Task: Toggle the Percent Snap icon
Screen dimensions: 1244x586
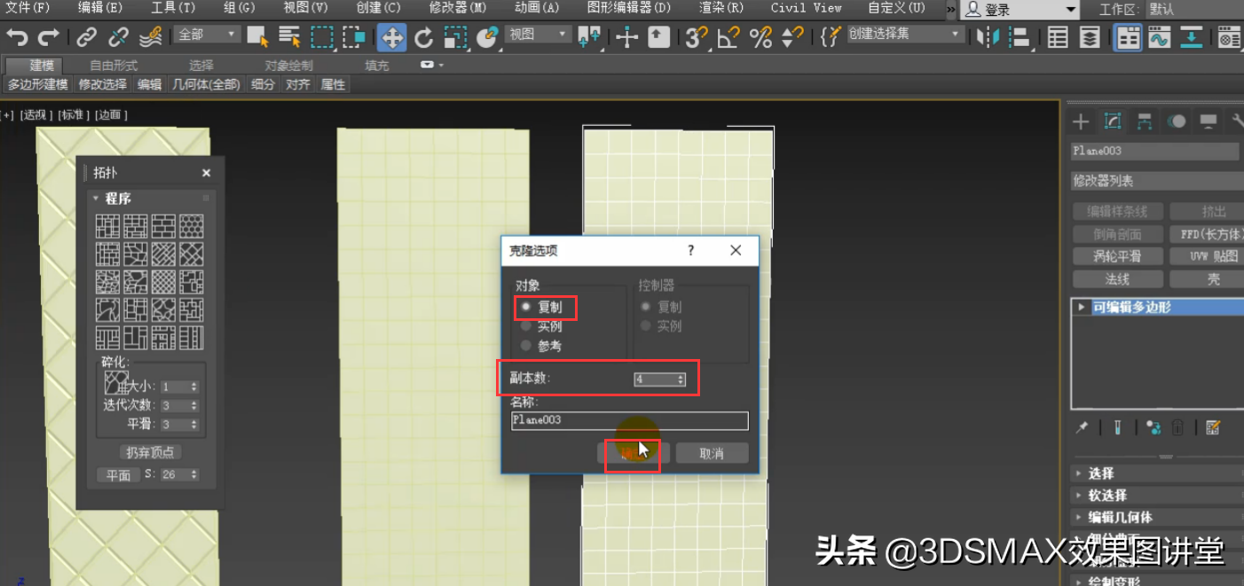Action: (760, 37)
